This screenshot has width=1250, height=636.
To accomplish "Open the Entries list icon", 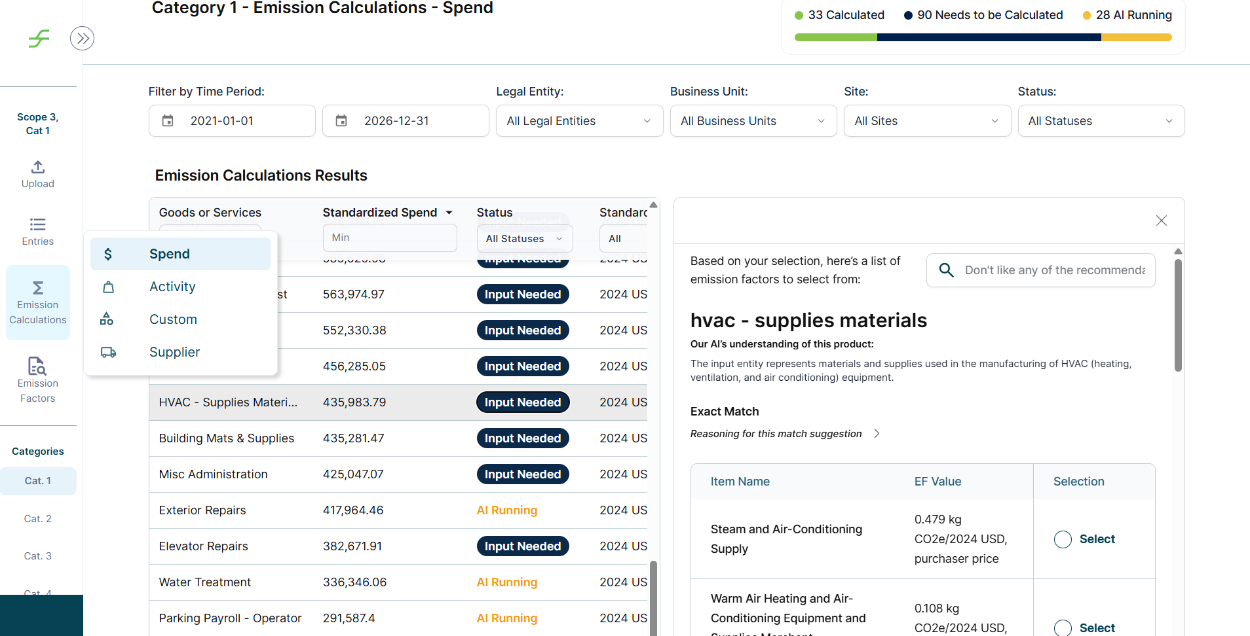I will coord(38,224).
